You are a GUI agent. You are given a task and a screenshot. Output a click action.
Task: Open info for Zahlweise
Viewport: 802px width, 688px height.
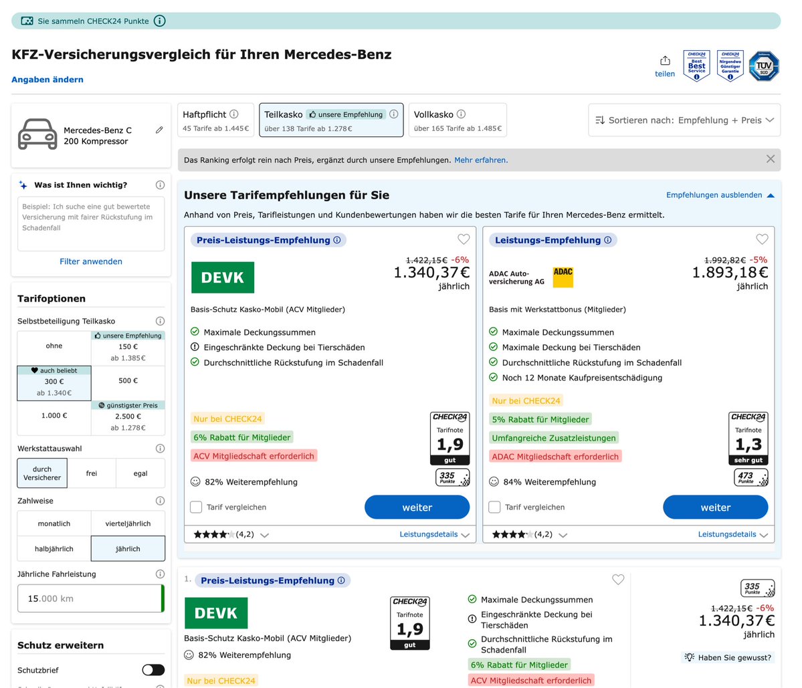(160, 501)
